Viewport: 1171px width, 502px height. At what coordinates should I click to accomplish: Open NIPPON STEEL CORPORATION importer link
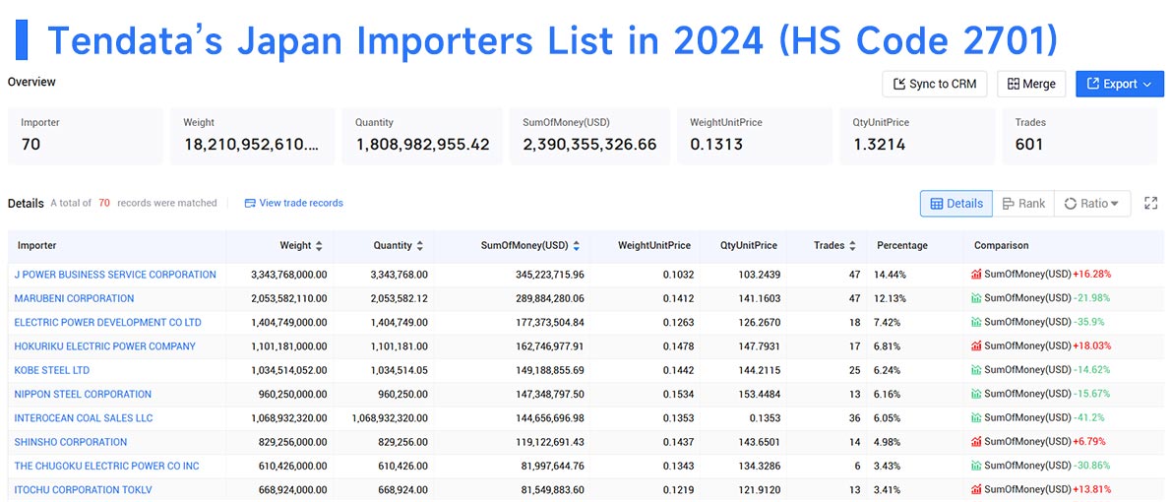(83, 394)
